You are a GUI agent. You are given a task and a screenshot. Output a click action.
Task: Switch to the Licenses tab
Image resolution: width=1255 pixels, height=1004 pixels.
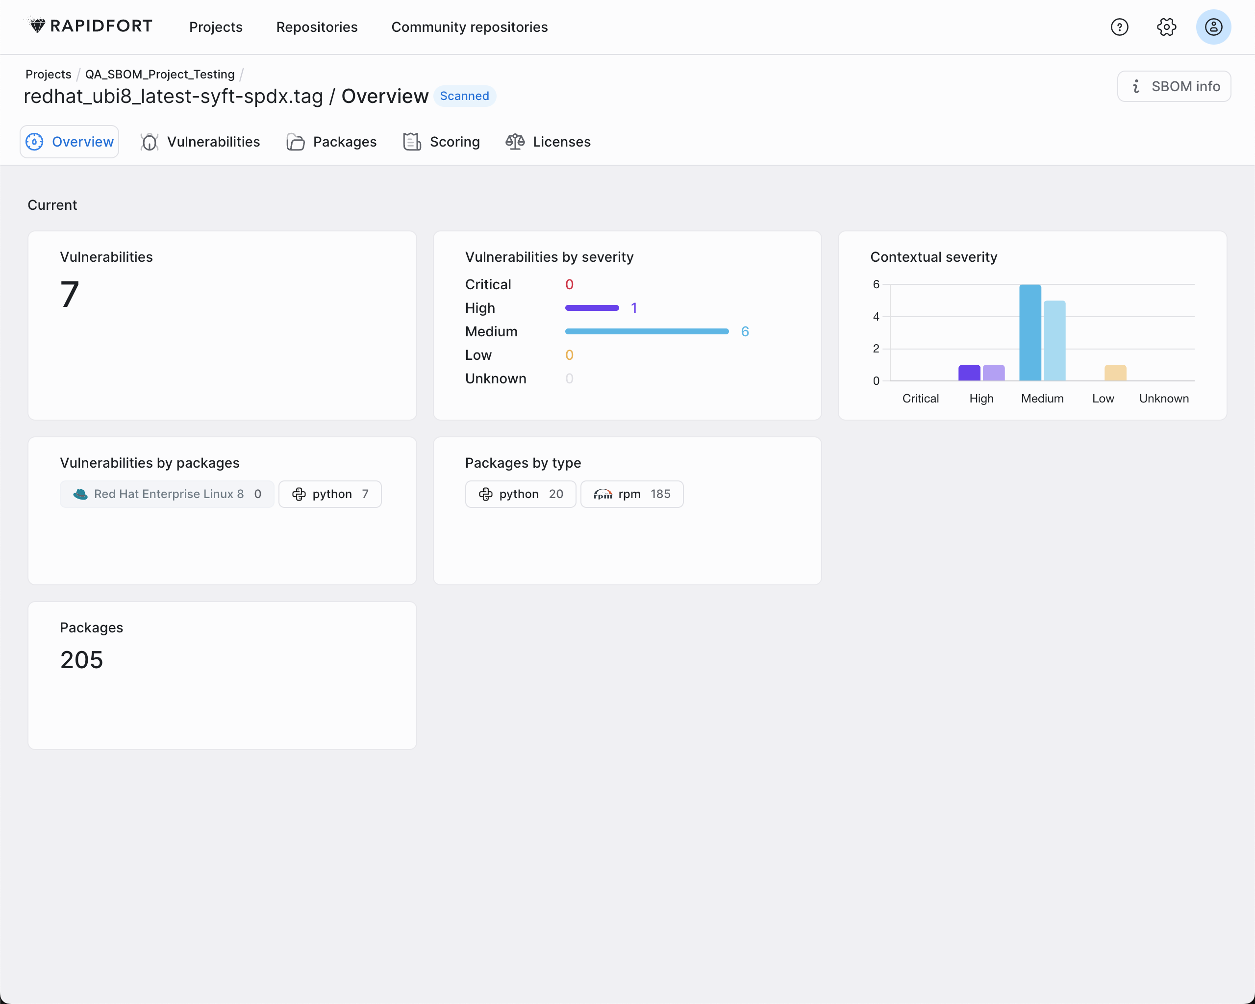pyautogui.click(x=549, y=142)
